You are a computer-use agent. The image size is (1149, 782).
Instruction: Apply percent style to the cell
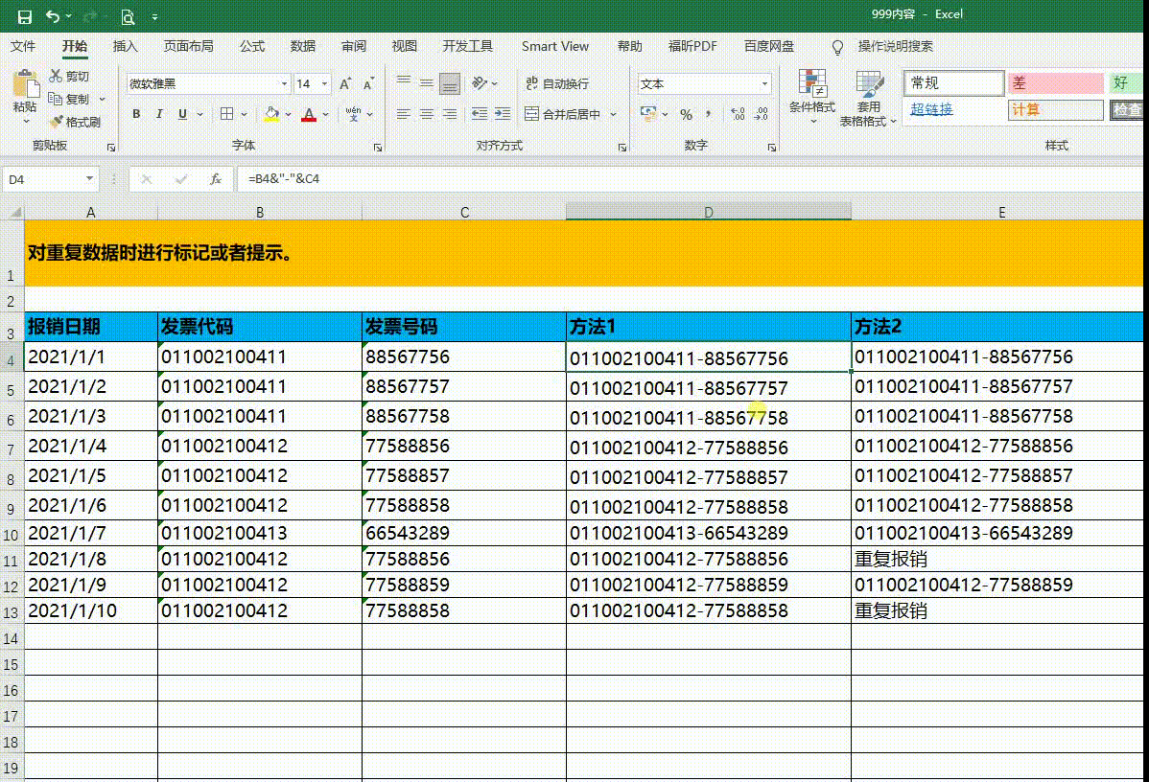[686, 114]
